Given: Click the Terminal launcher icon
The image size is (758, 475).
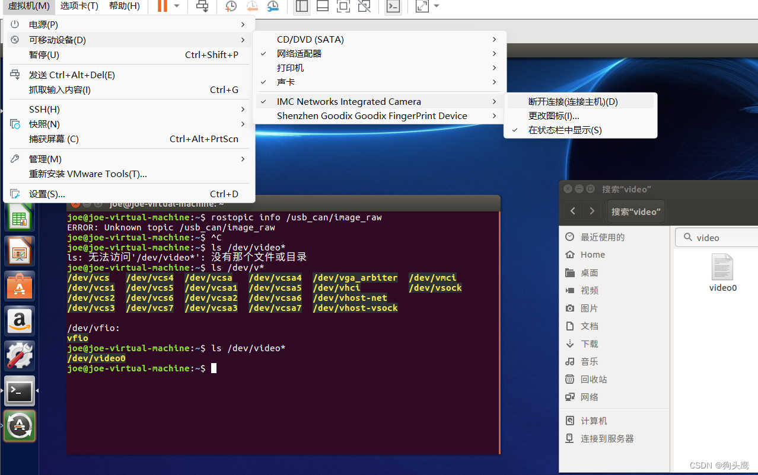Looking at the screenshot, I should click(20, 391).
